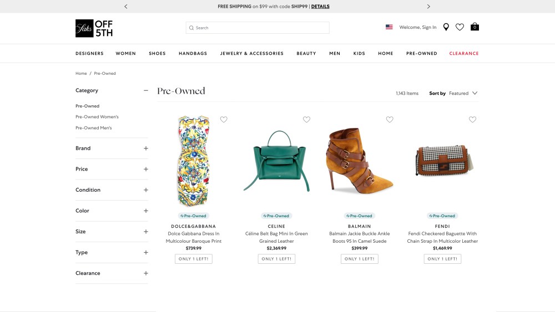Open the Dolce Gabbana dress image

[x=194, y=161]
